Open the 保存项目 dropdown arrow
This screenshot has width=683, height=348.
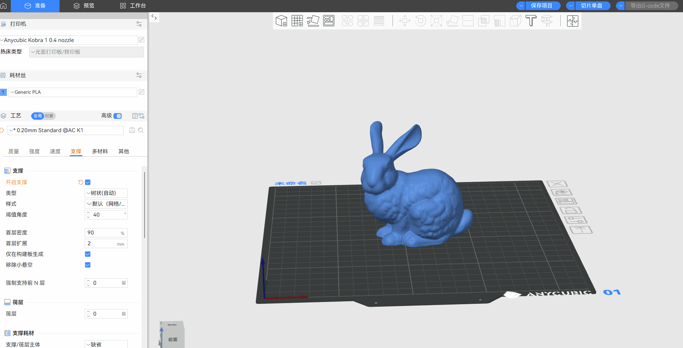521,6
